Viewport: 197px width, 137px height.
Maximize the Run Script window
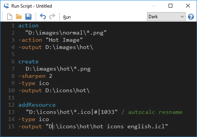[x=170, y=6]
